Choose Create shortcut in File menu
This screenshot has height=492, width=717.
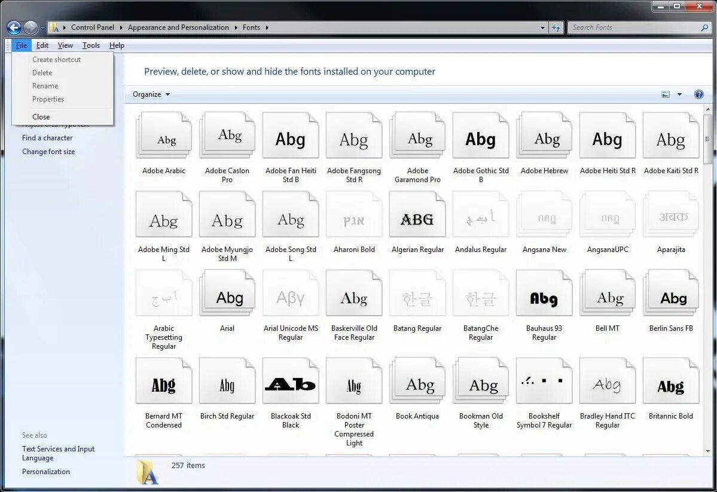63,59
